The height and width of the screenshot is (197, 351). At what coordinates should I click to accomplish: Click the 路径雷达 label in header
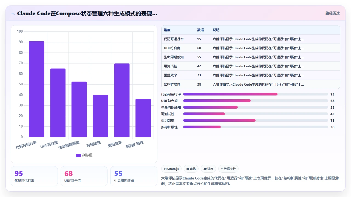click(x=332, y=13)
